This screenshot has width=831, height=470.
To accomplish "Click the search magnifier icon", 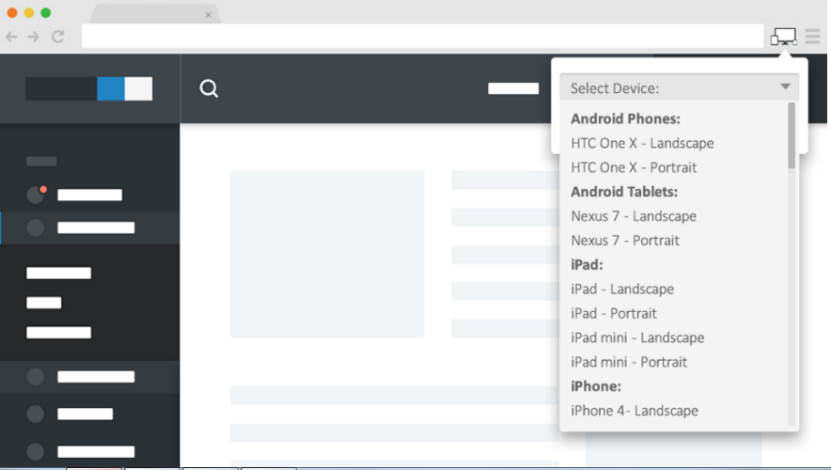I will 209,88.
